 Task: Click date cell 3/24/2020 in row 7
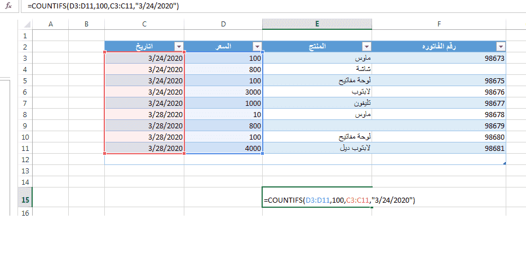pos(144,103)
